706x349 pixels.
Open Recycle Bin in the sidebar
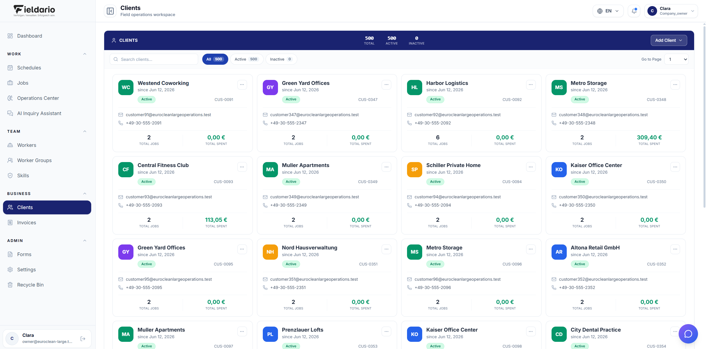tap(47, 285)
